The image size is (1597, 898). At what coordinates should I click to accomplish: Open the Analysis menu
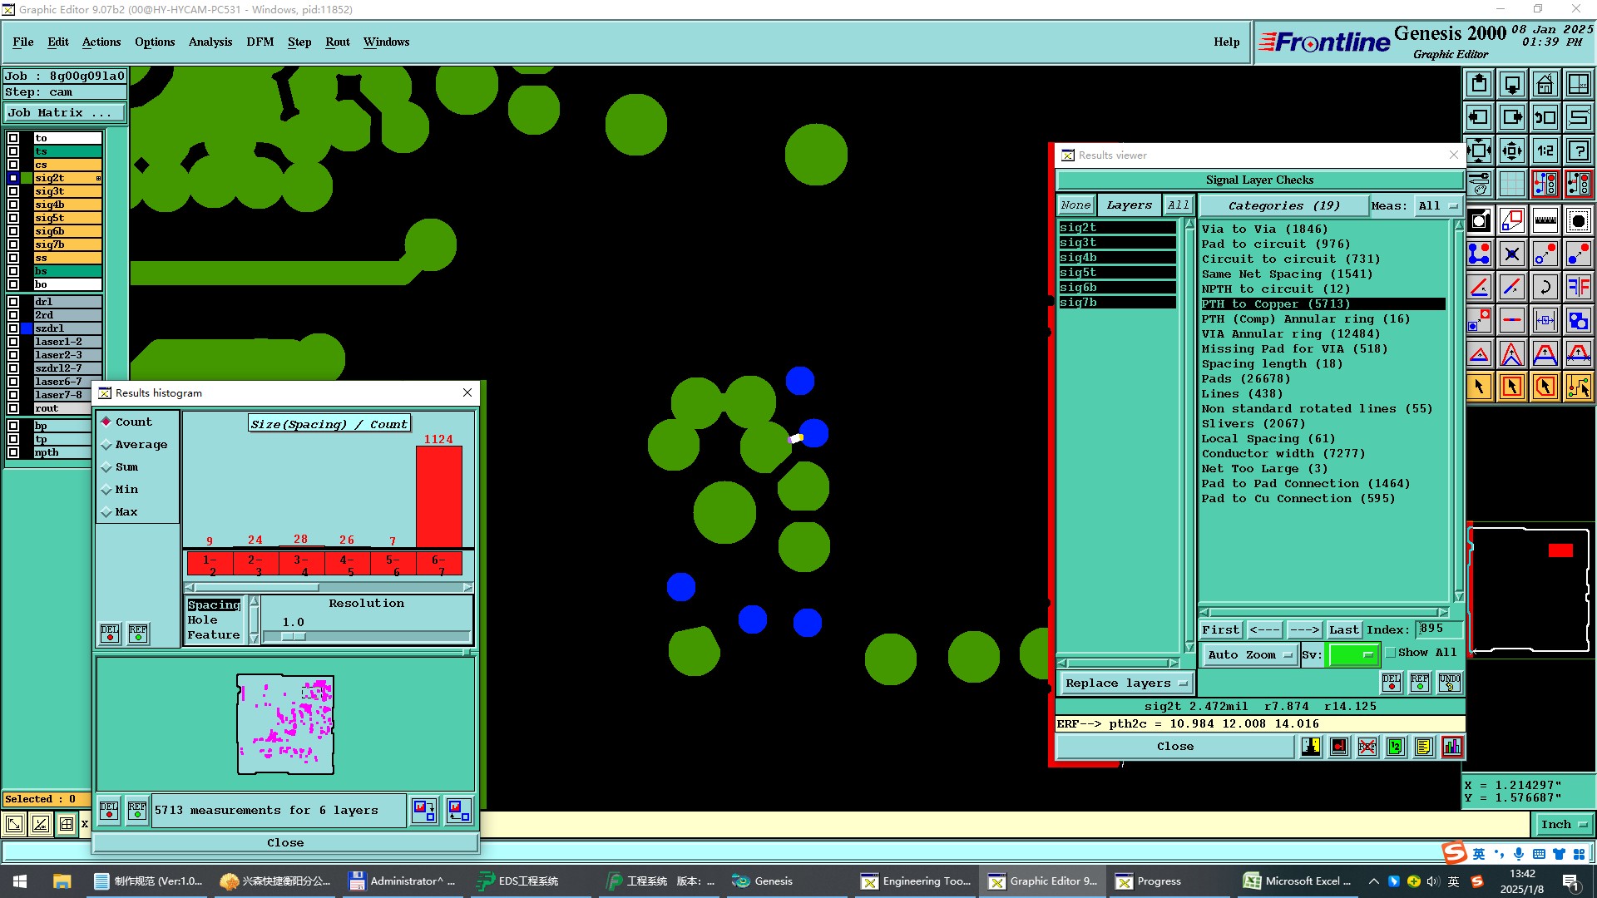click(210, 42)
